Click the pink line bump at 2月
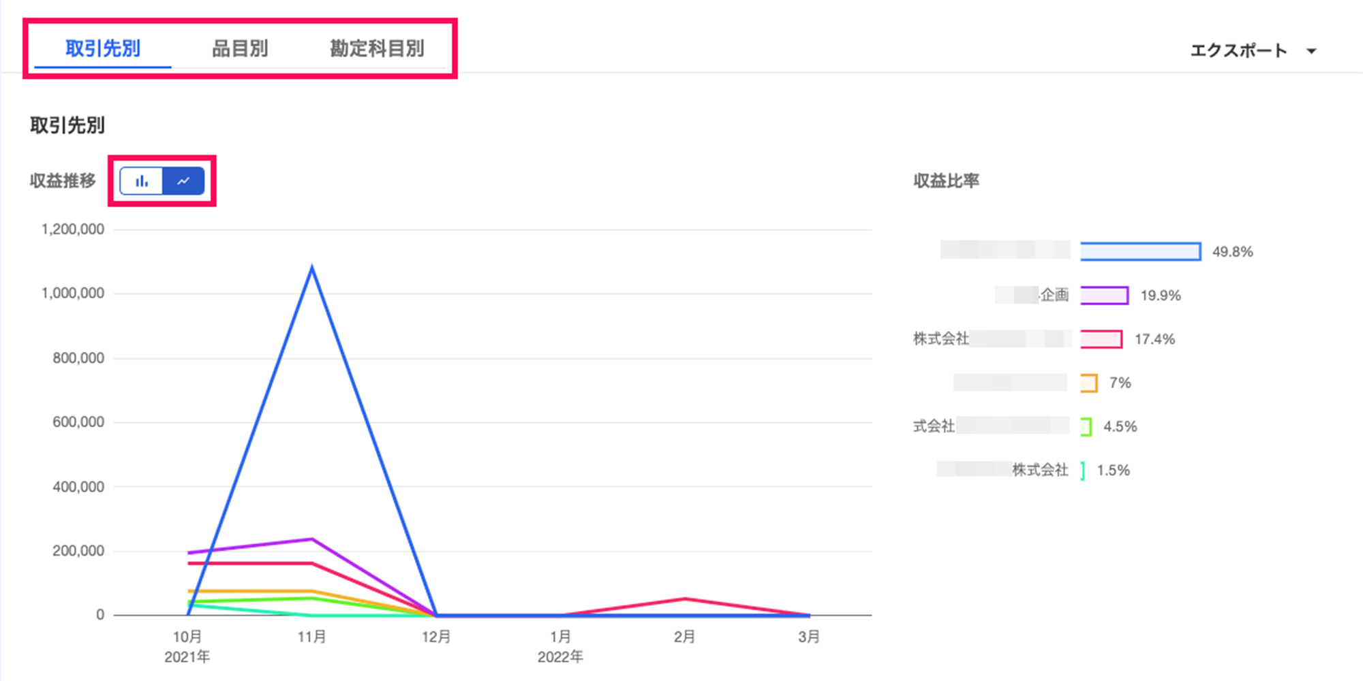This screenshot has width=1363, height=681. point(685,599)
